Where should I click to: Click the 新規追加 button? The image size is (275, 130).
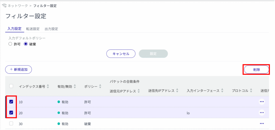pyautogui.click(x=19, y=69)
